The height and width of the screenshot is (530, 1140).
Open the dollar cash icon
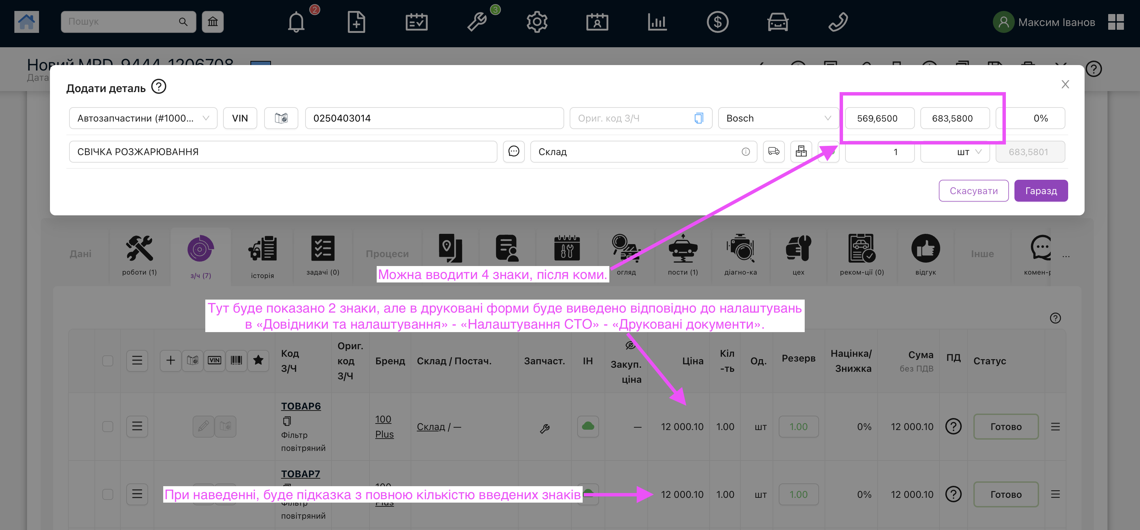click(x=717, y=22)
